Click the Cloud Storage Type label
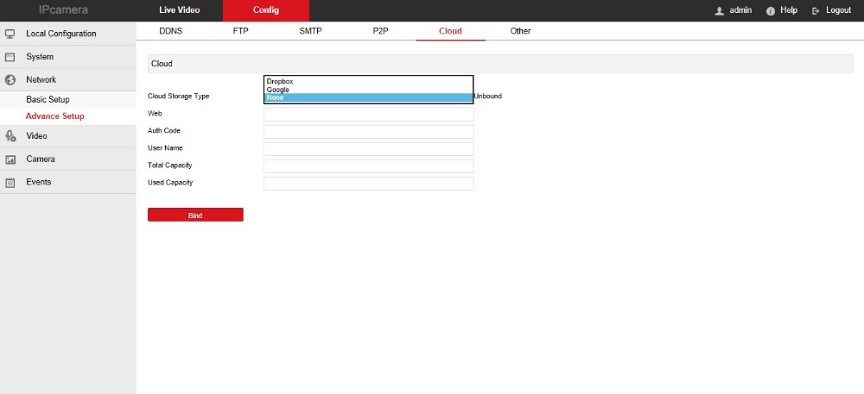 pos(179,97)
